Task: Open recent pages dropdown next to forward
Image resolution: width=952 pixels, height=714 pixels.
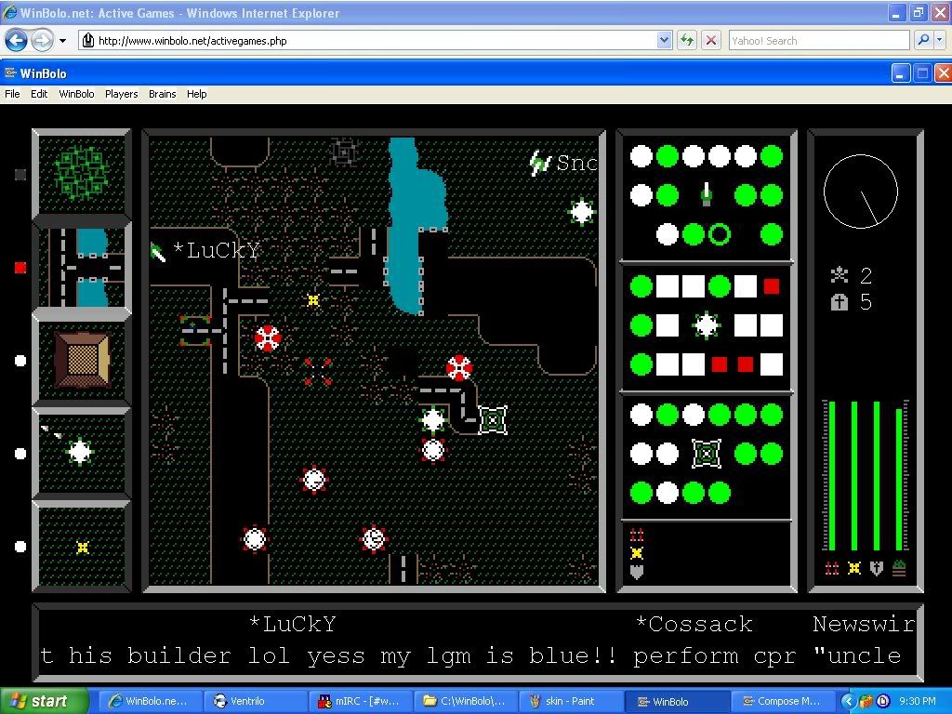Action: (x=62, y=41)
